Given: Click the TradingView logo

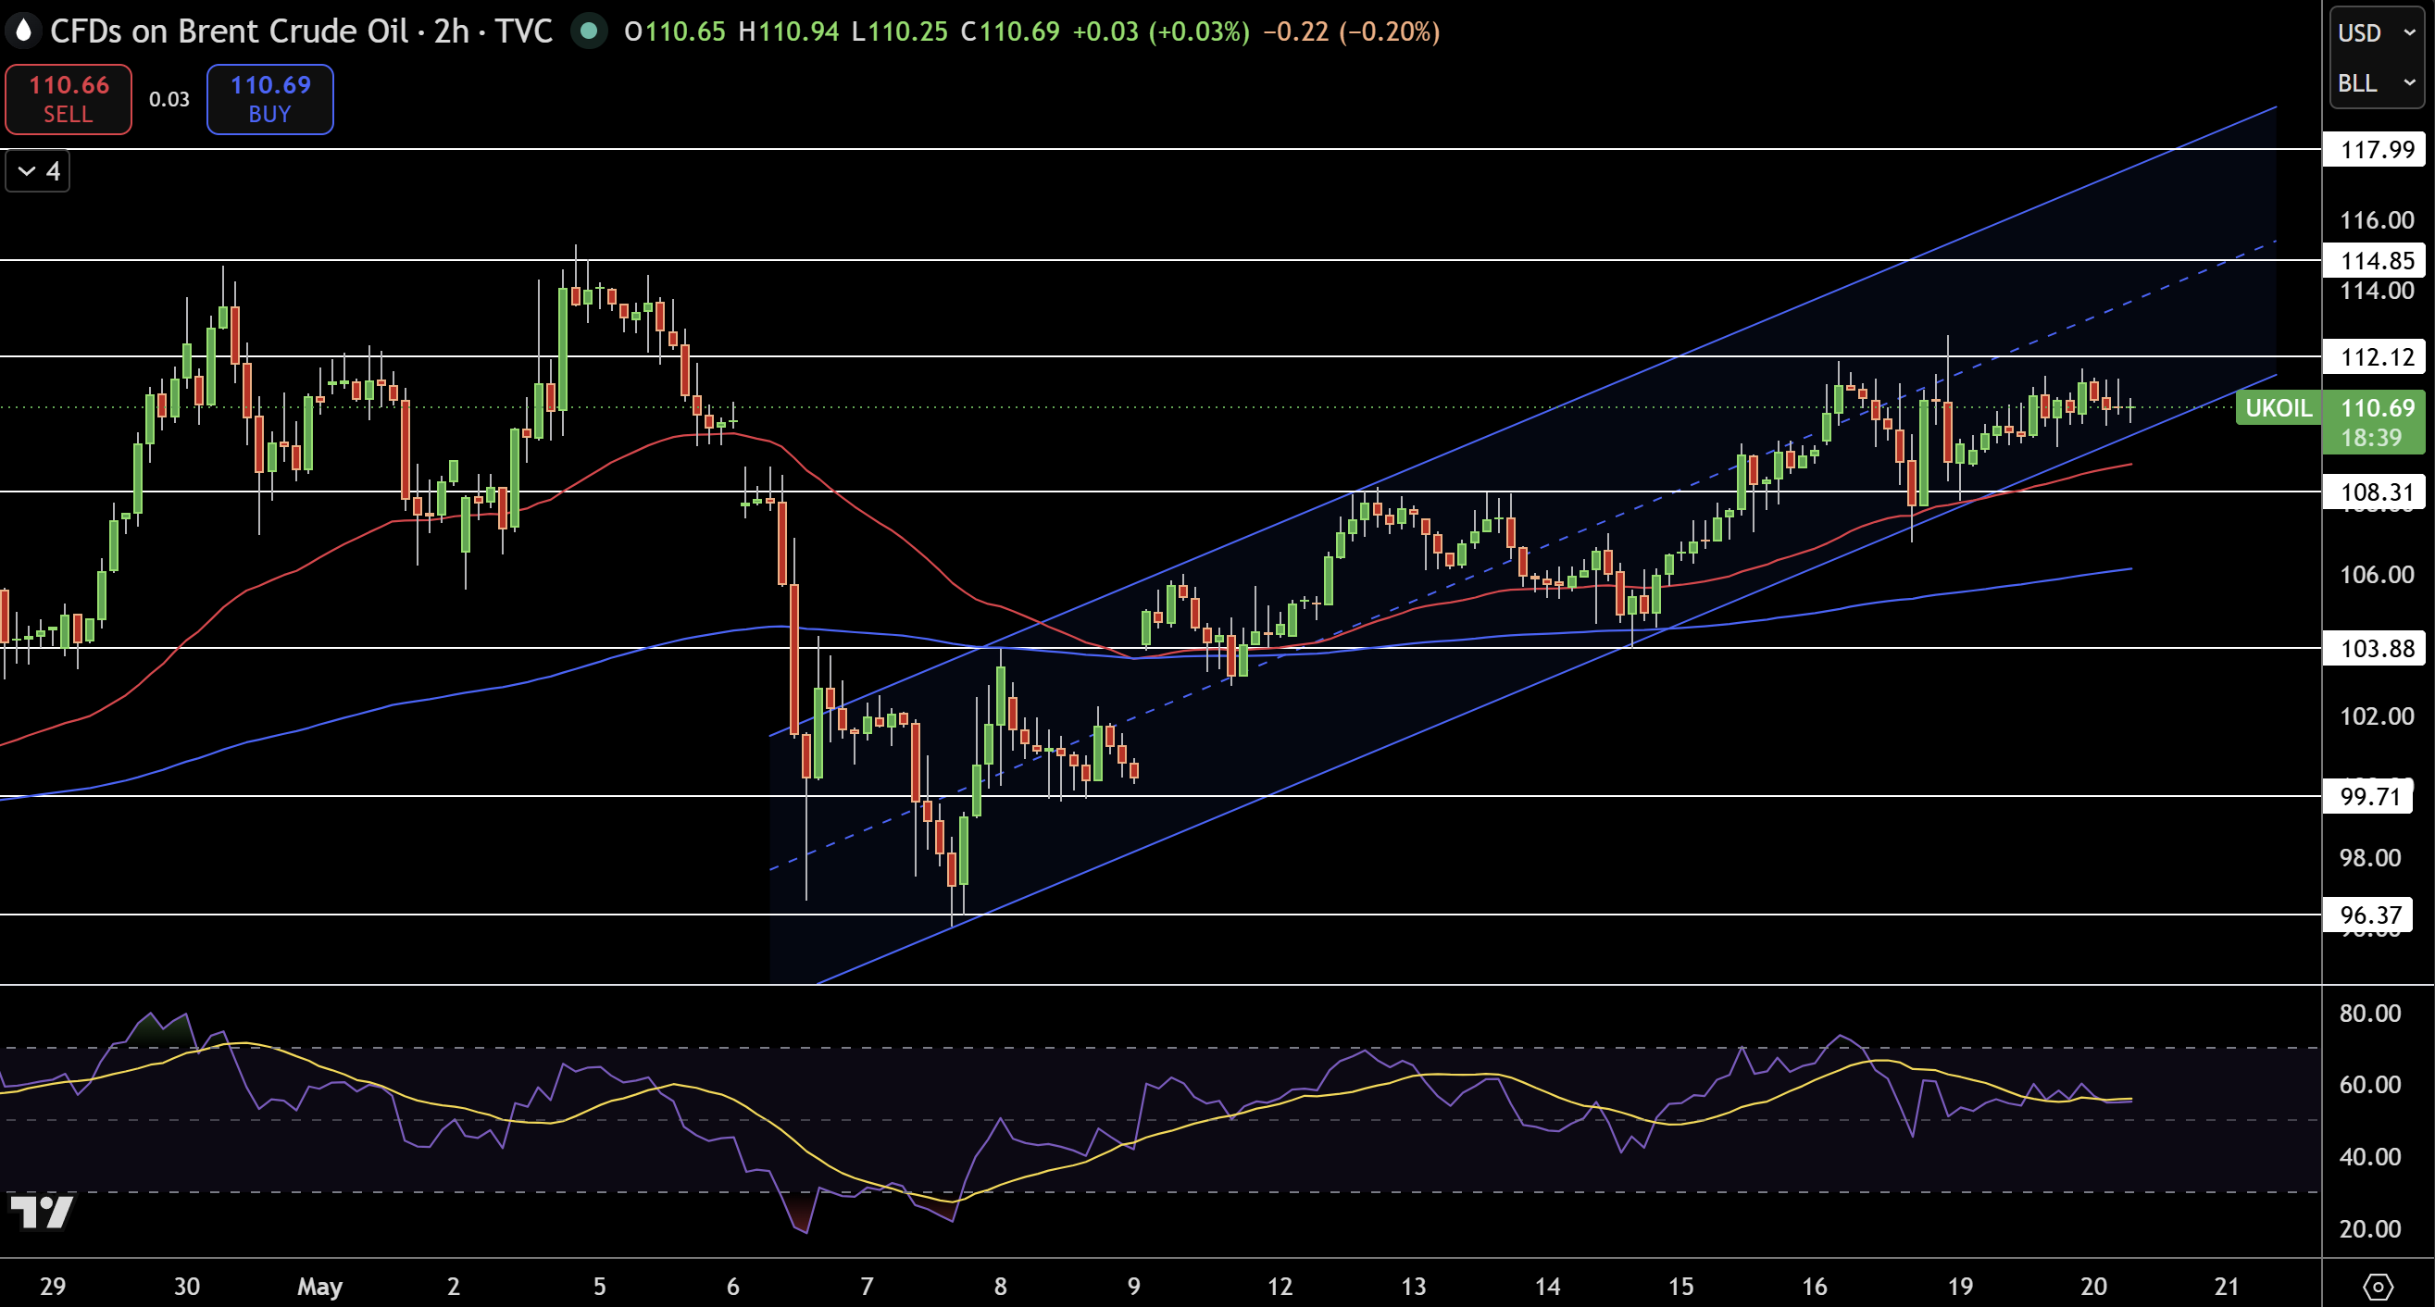Looking at the screenshot, I should 42,1212.
